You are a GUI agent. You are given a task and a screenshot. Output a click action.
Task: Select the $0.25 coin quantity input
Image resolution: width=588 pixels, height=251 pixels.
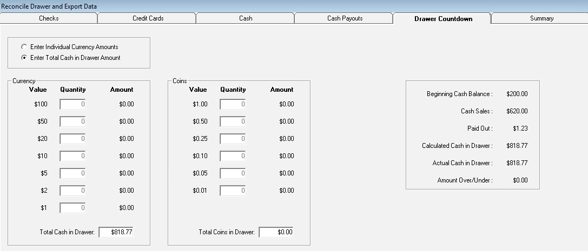233,139
